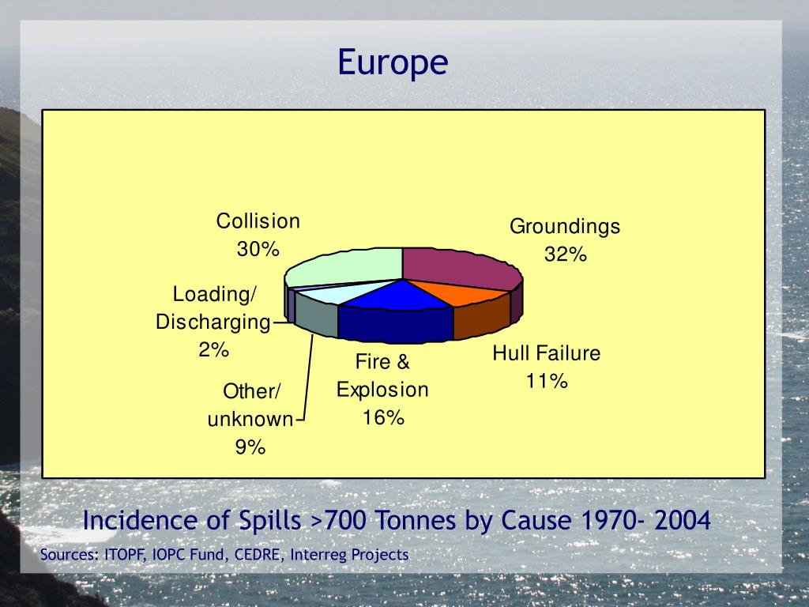Click the 'Other/ unknown 9%' label

tap(250, 419)
